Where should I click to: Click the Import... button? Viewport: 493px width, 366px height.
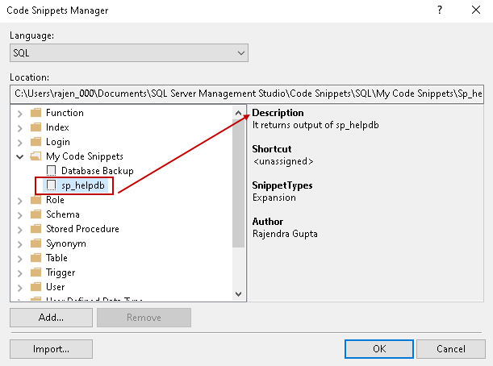pyautogui.click(x=51, y=349)
